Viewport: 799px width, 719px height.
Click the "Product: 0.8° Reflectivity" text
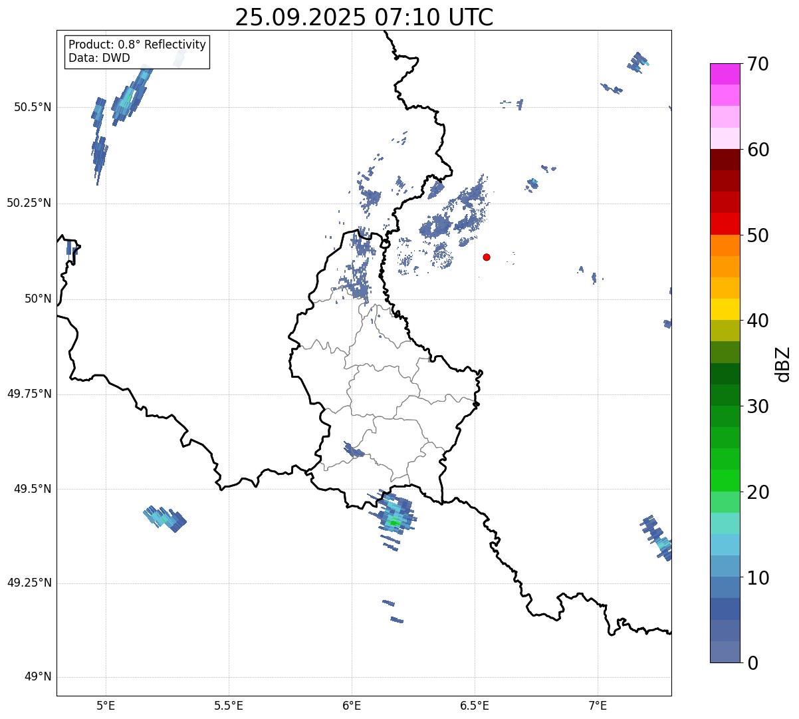tap(138, 45)
